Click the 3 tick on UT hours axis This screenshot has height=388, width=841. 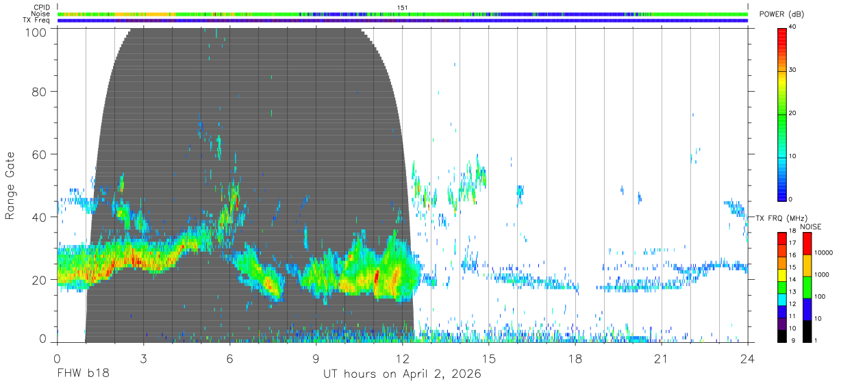[143, 359]
